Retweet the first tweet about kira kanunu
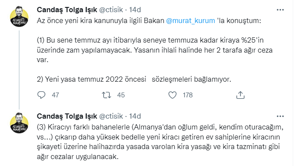 [106, 95]
